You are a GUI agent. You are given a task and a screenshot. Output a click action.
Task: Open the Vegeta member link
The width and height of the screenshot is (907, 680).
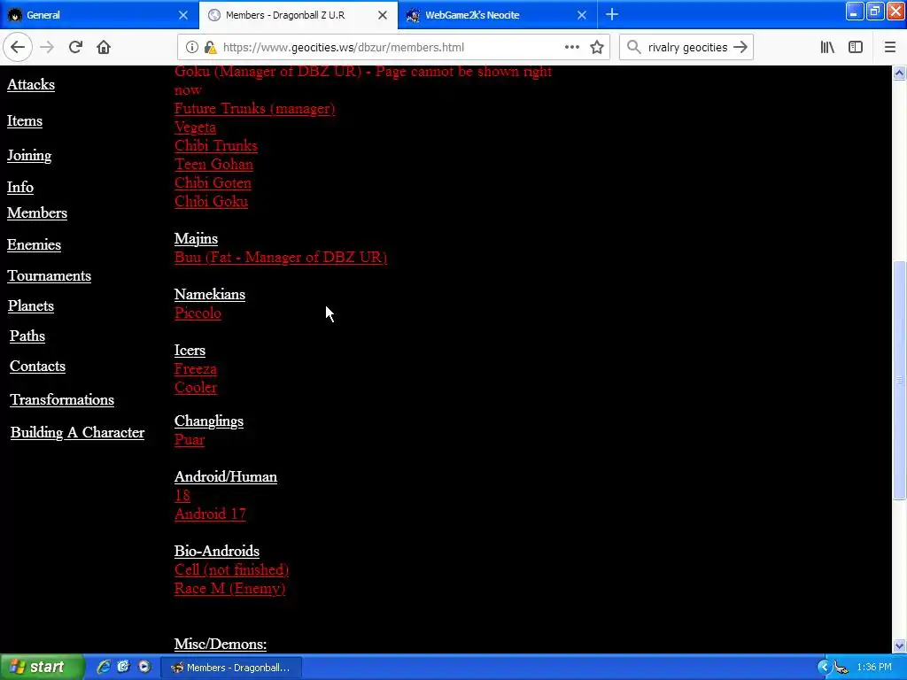click(x=195, y=127)
